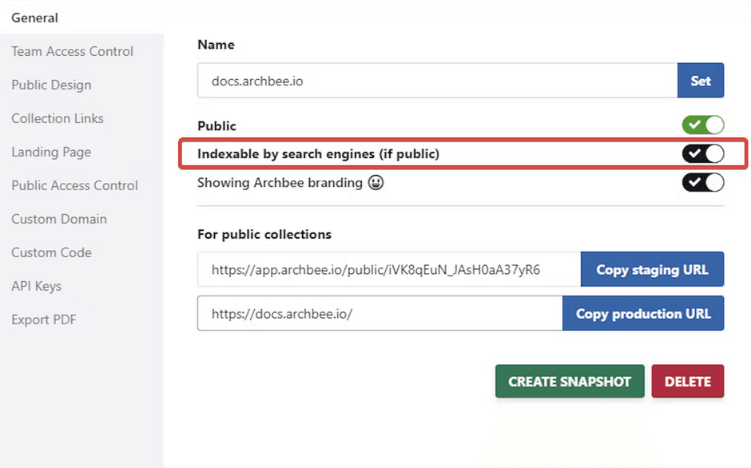
Task: Open Custom Domain settings
Action: point(59,219)
